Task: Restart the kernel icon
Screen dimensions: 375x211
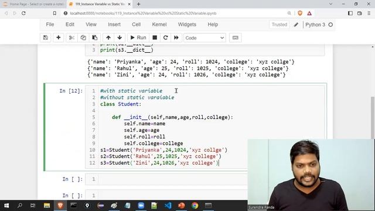Action: point(165,38)
